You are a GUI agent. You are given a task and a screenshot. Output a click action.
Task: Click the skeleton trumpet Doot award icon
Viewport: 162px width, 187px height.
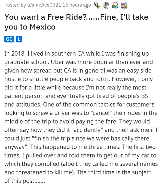pos(97,5)
